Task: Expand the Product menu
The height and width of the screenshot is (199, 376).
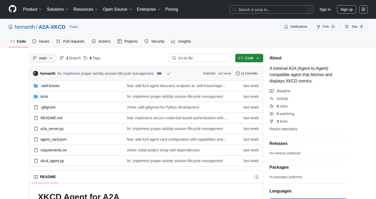Action: point(32,9)
